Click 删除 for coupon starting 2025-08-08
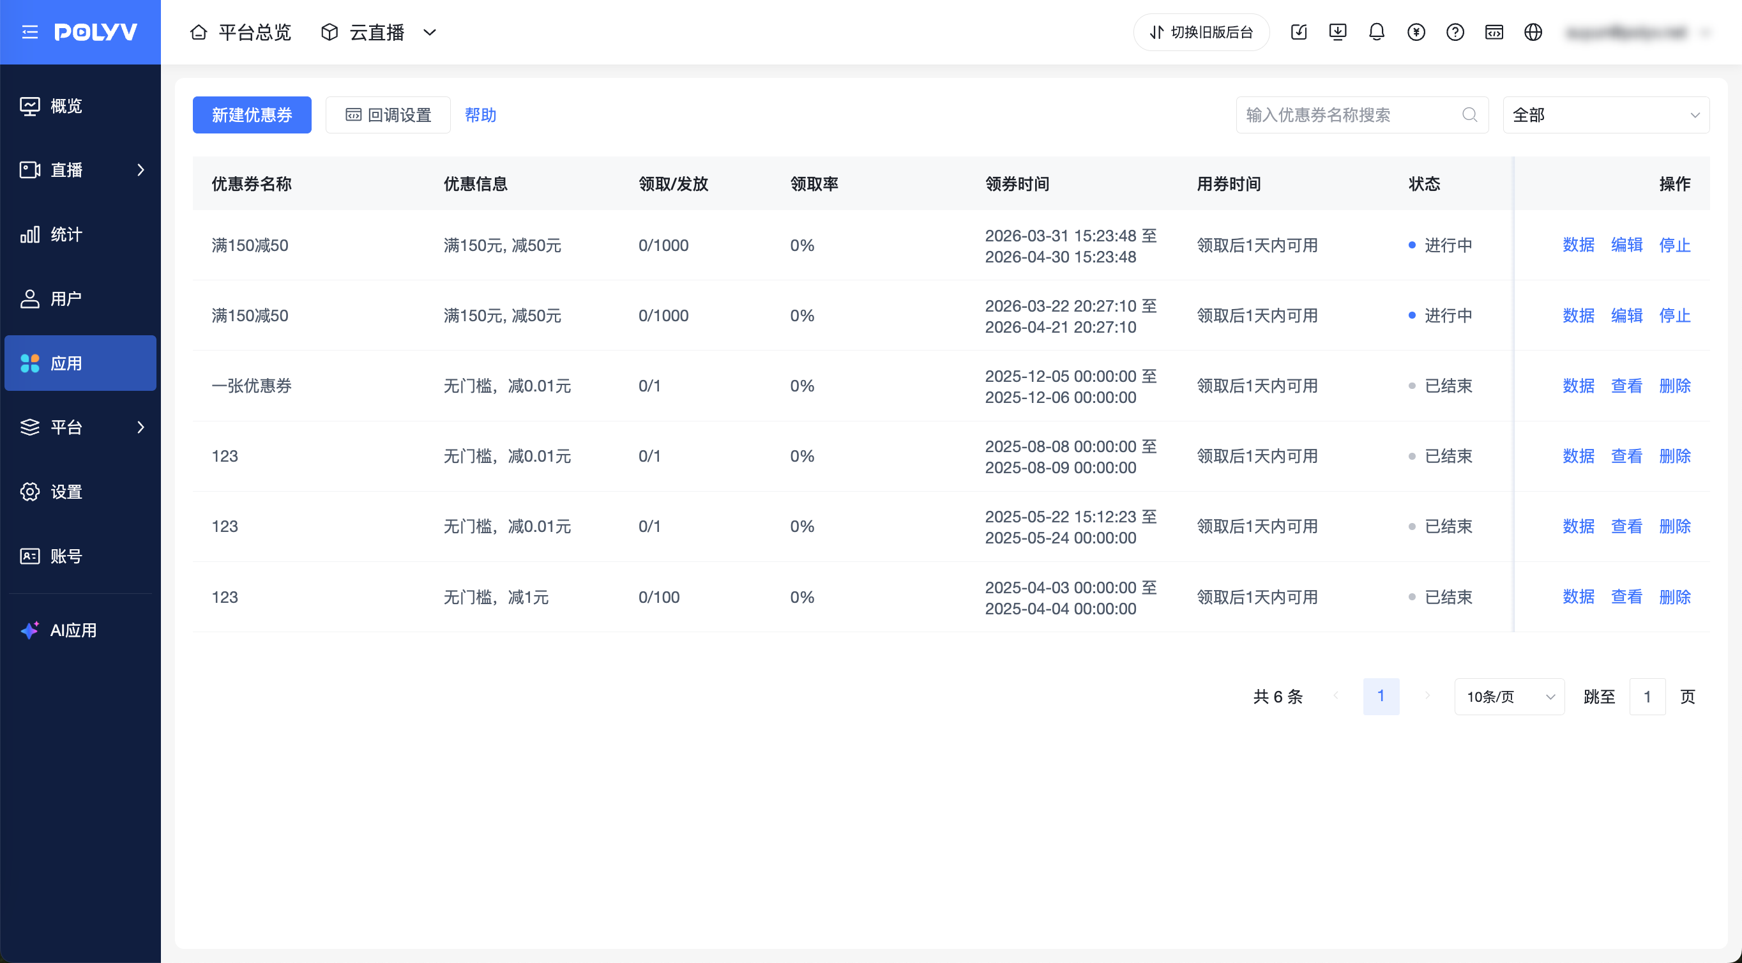Viewport: 1742px width, 963px height. [1674, 456]
